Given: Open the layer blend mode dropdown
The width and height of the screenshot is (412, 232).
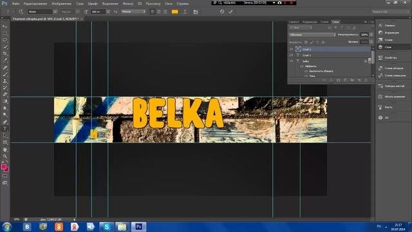Looking at the screenshot, I should click(x=312, y=35).
